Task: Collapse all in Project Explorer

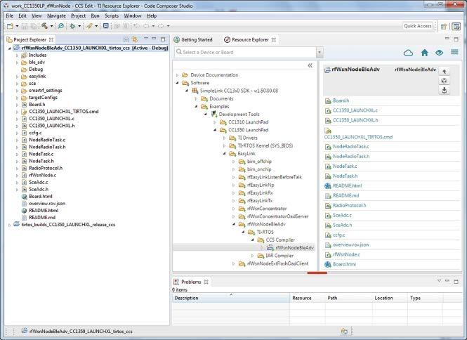Action: tap(126, 39)
